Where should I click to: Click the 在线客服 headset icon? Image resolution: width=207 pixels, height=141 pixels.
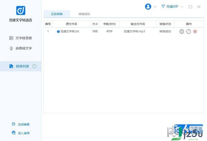click(13, 124)
